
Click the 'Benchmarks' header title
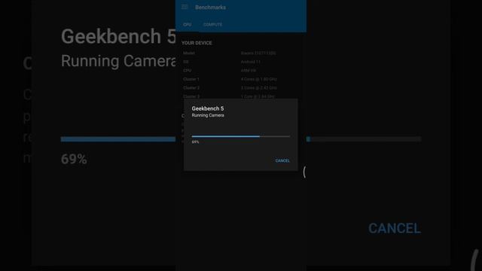211,8
